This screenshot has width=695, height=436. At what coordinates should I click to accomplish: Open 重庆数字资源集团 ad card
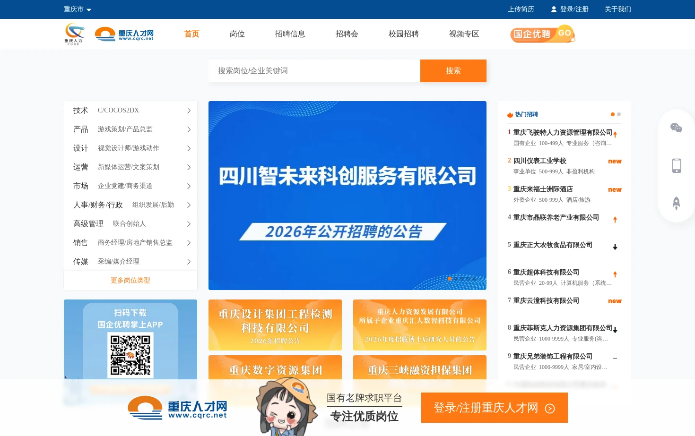275,368
